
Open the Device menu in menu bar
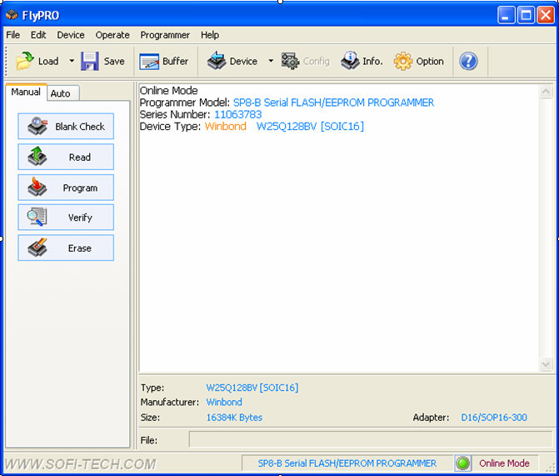point(71,35)
